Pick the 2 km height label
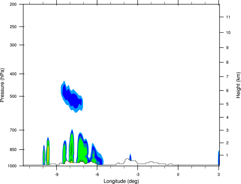The height and width of the screenshot is (184, 241). pos(227,143)
